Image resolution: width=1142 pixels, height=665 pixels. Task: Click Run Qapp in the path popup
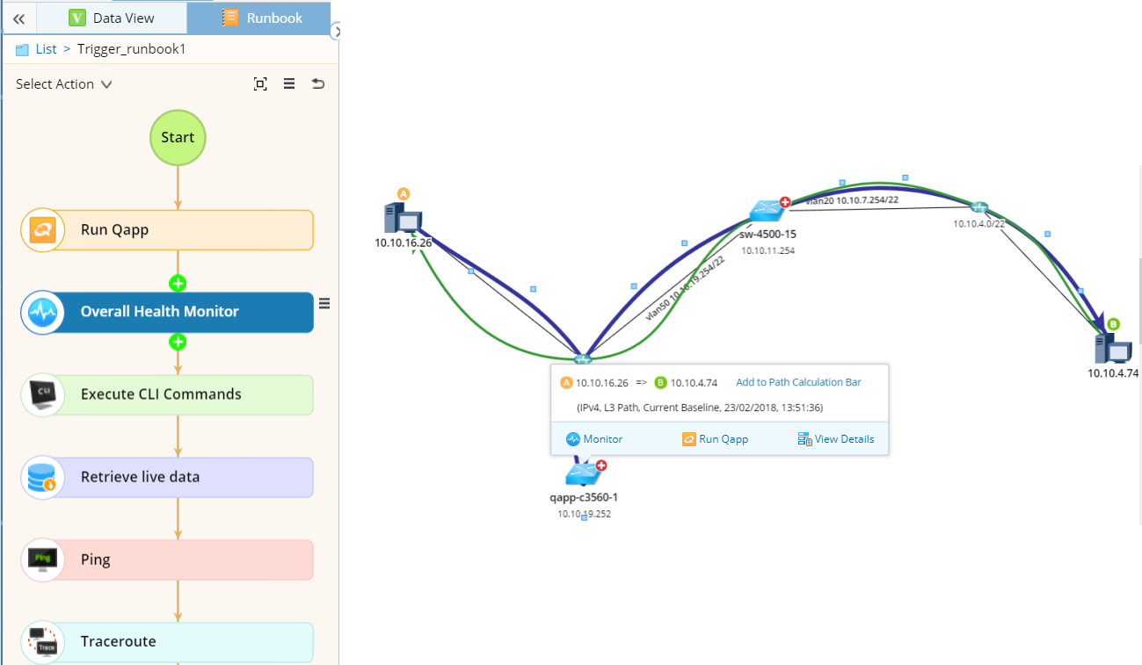point(716,439)
